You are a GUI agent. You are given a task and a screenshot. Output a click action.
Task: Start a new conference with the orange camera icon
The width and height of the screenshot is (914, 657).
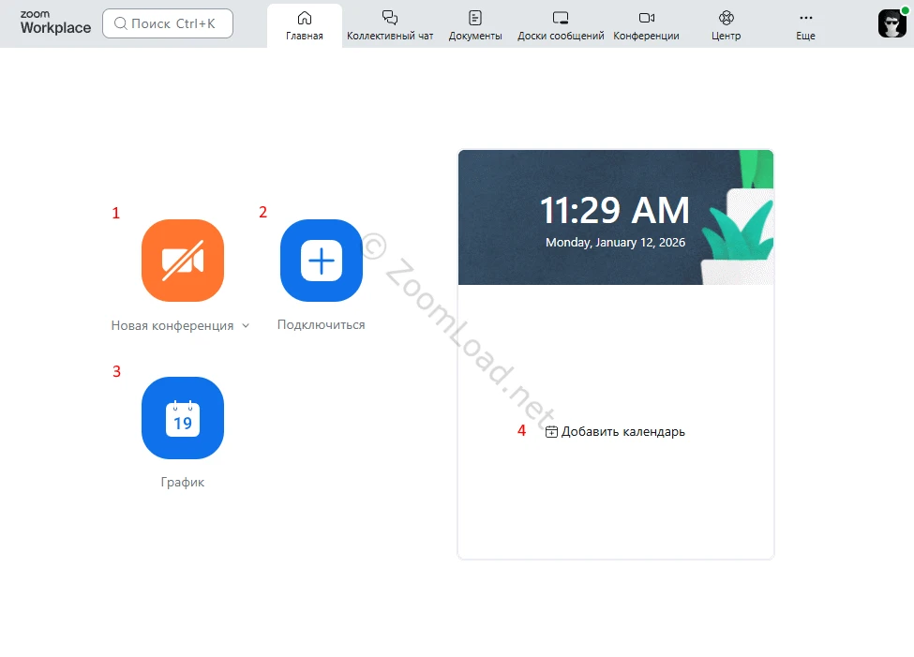183,261
